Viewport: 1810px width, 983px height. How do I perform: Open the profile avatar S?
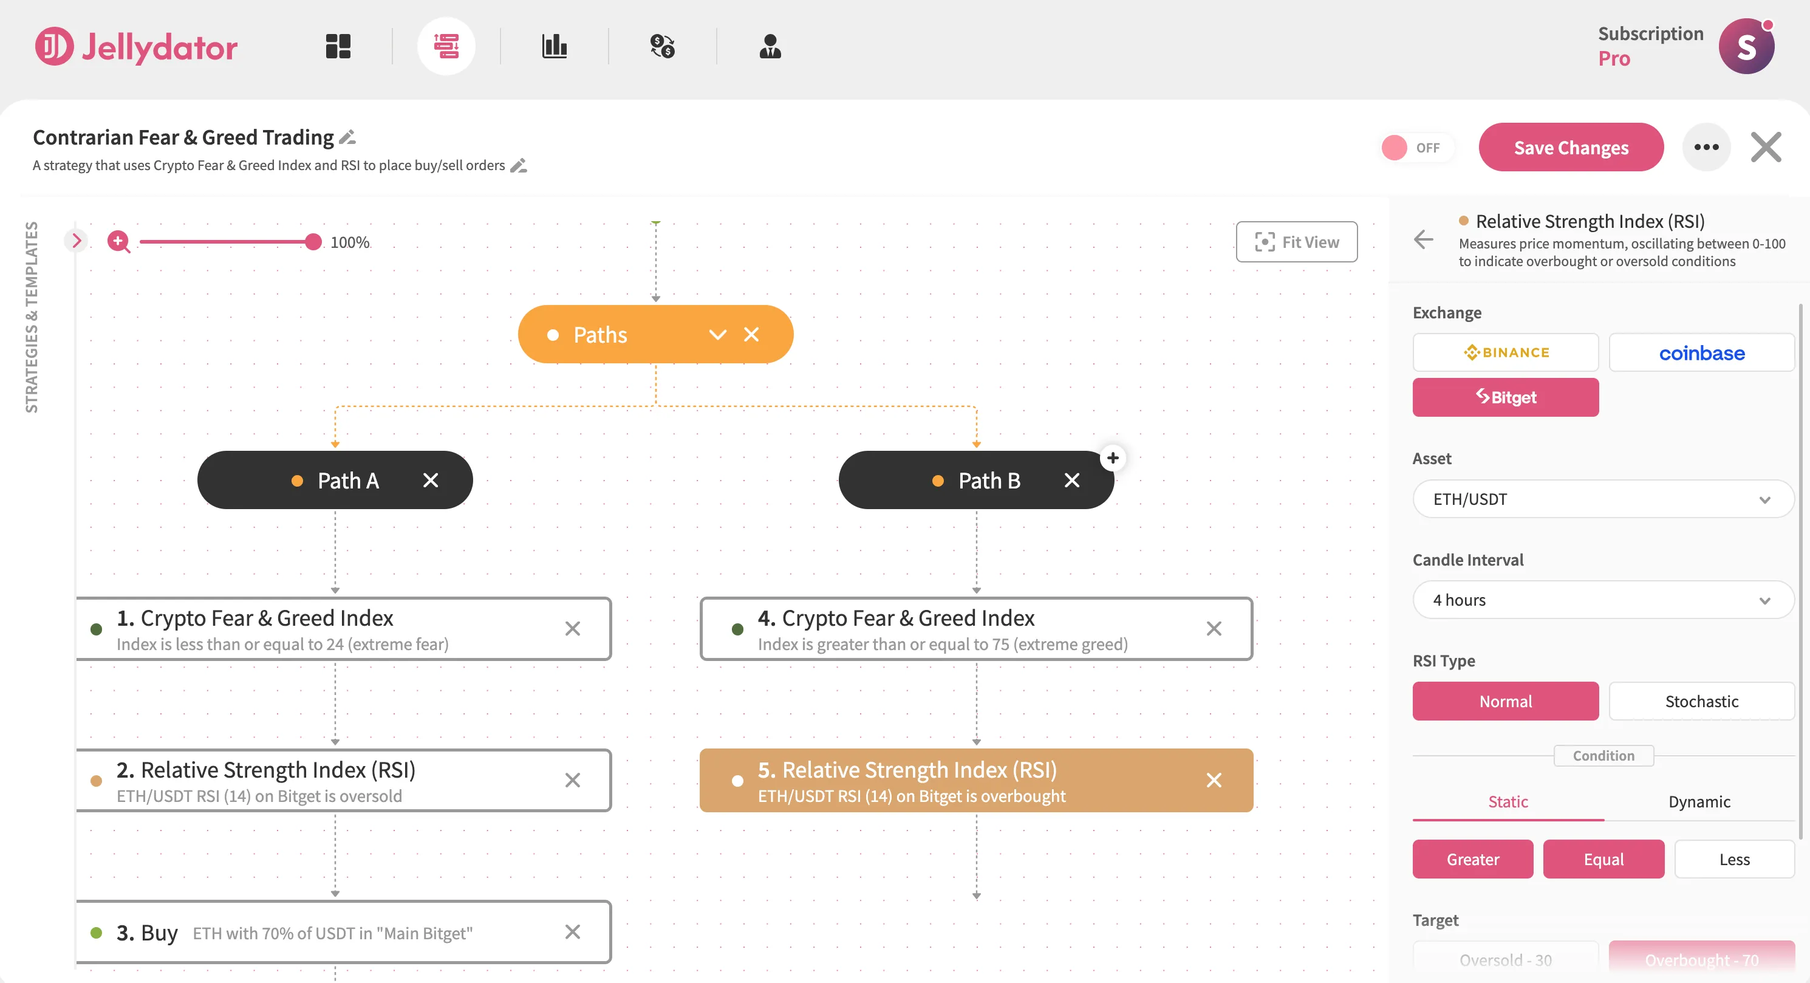[1746, 46]
